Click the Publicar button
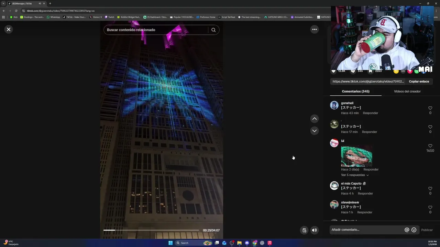This screenshot has height=247, width=440. pyautogui.click(x=427, y=230)
